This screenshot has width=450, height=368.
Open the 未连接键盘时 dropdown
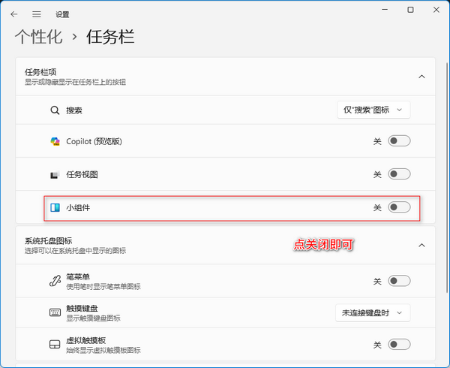(373, 312)
